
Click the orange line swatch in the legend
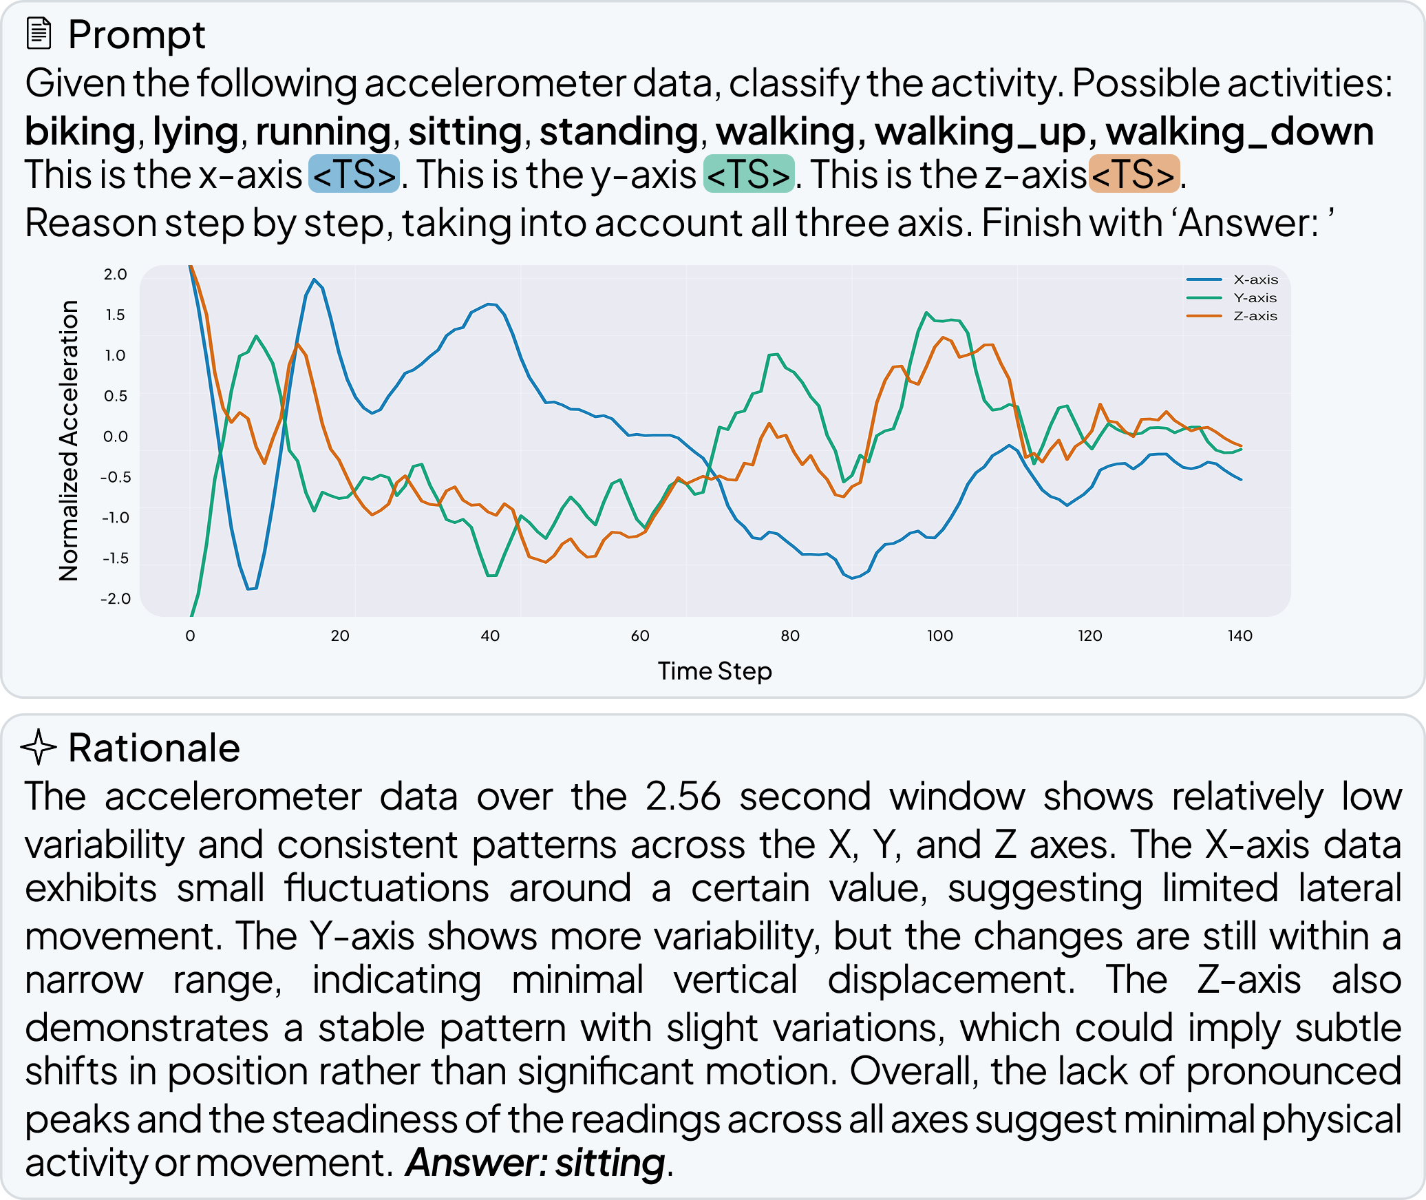pyautogui.click(x=1204, y=316)
